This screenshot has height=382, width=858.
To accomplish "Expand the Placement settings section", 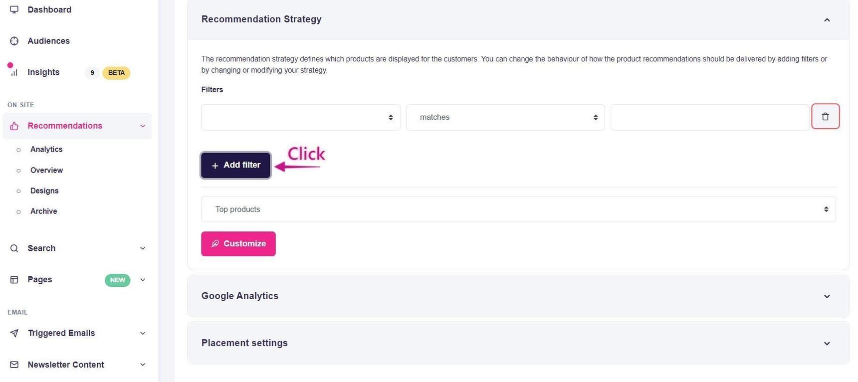I will [x=827, y=343].
